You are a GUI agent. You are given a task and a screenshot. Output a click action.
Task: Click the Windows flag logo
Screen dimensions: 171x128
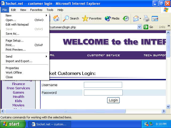pyautogui.click(x=166, y=10)
